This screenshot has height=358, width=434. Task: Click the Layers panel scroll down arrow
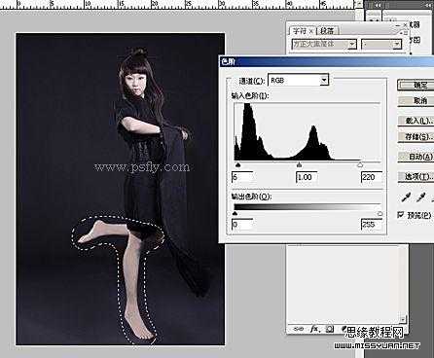click(x=403, y=319)
